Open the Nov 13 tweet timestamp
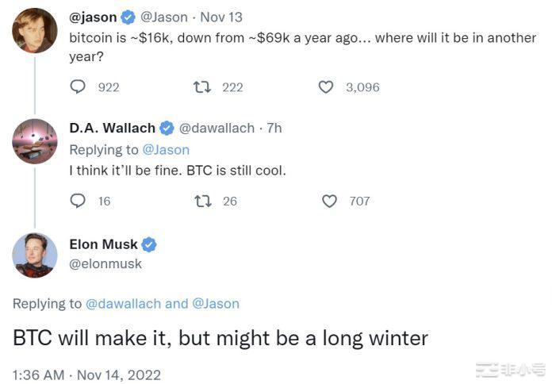This screenshot has height=384, width=552. [221, 17]
